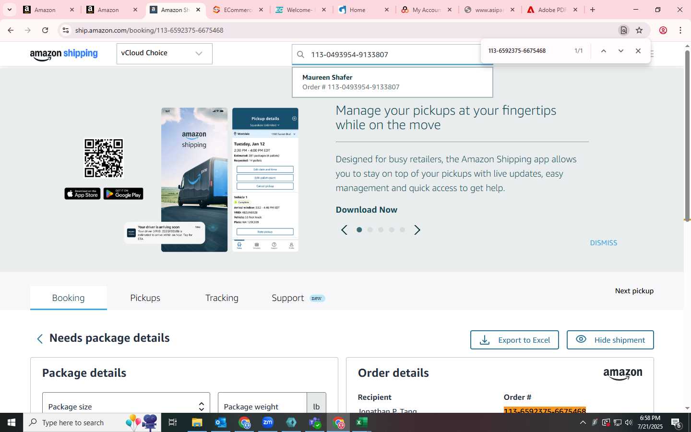Switch to the Booking tab

point(69,298)
